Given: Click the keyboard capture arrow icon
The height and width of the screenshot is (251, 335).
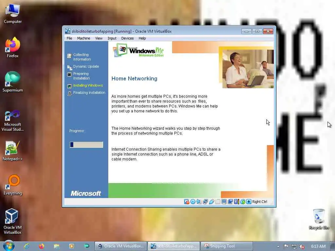Looking at the screenshot, I should tap(249, 201).
